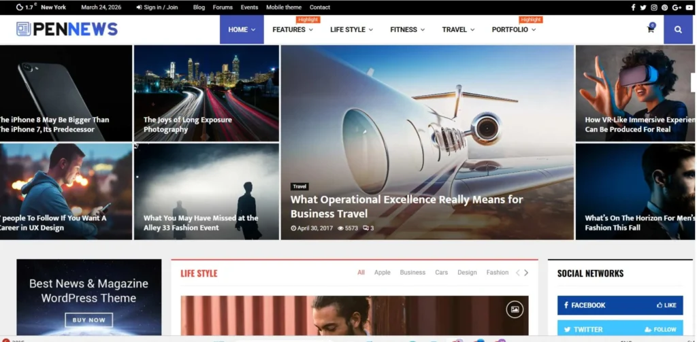Click next arrow in Life Style tabs
The height and width of the screenshot is (342, 697).
coord(526,273)
